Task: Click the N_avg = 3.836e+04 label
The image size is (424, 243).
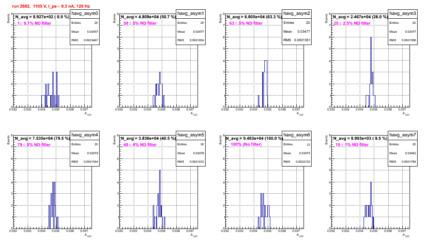Action: (x=148, y=138)
